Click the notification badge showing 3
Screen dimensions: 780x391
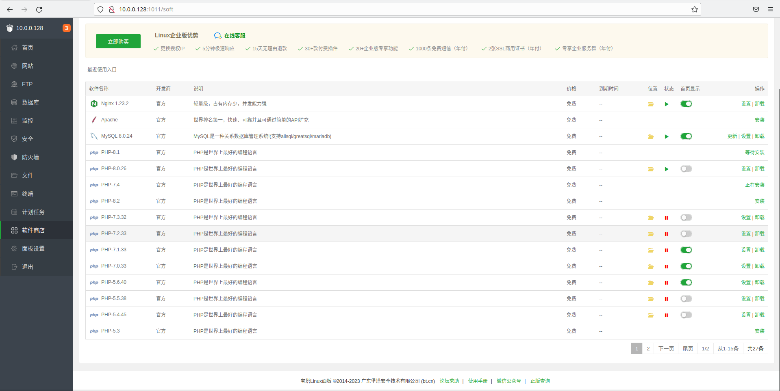(x=66, y=28)
